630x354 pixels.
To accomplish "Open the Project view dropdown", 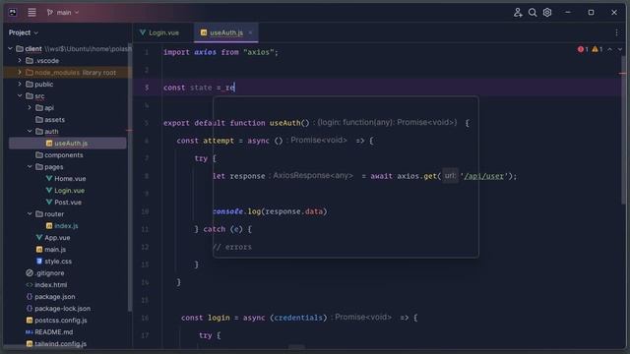I will [24, 32].
